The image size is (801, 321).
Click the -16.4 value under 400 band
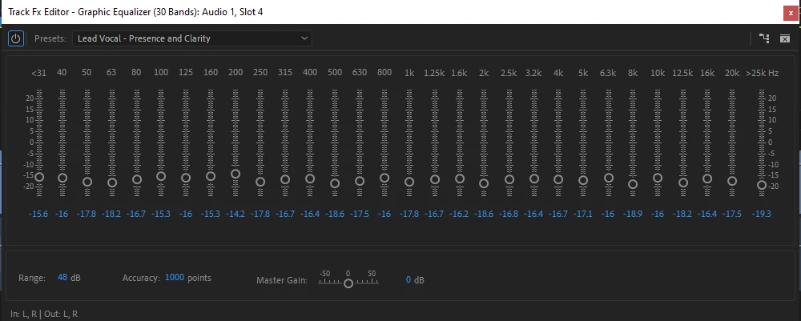coord(310,214)
